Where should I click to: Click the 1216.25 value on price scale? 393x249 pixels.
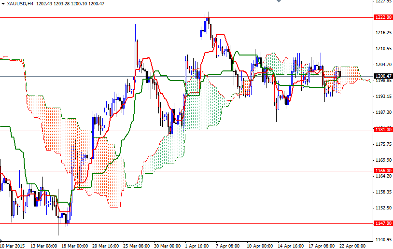point(383,33)
